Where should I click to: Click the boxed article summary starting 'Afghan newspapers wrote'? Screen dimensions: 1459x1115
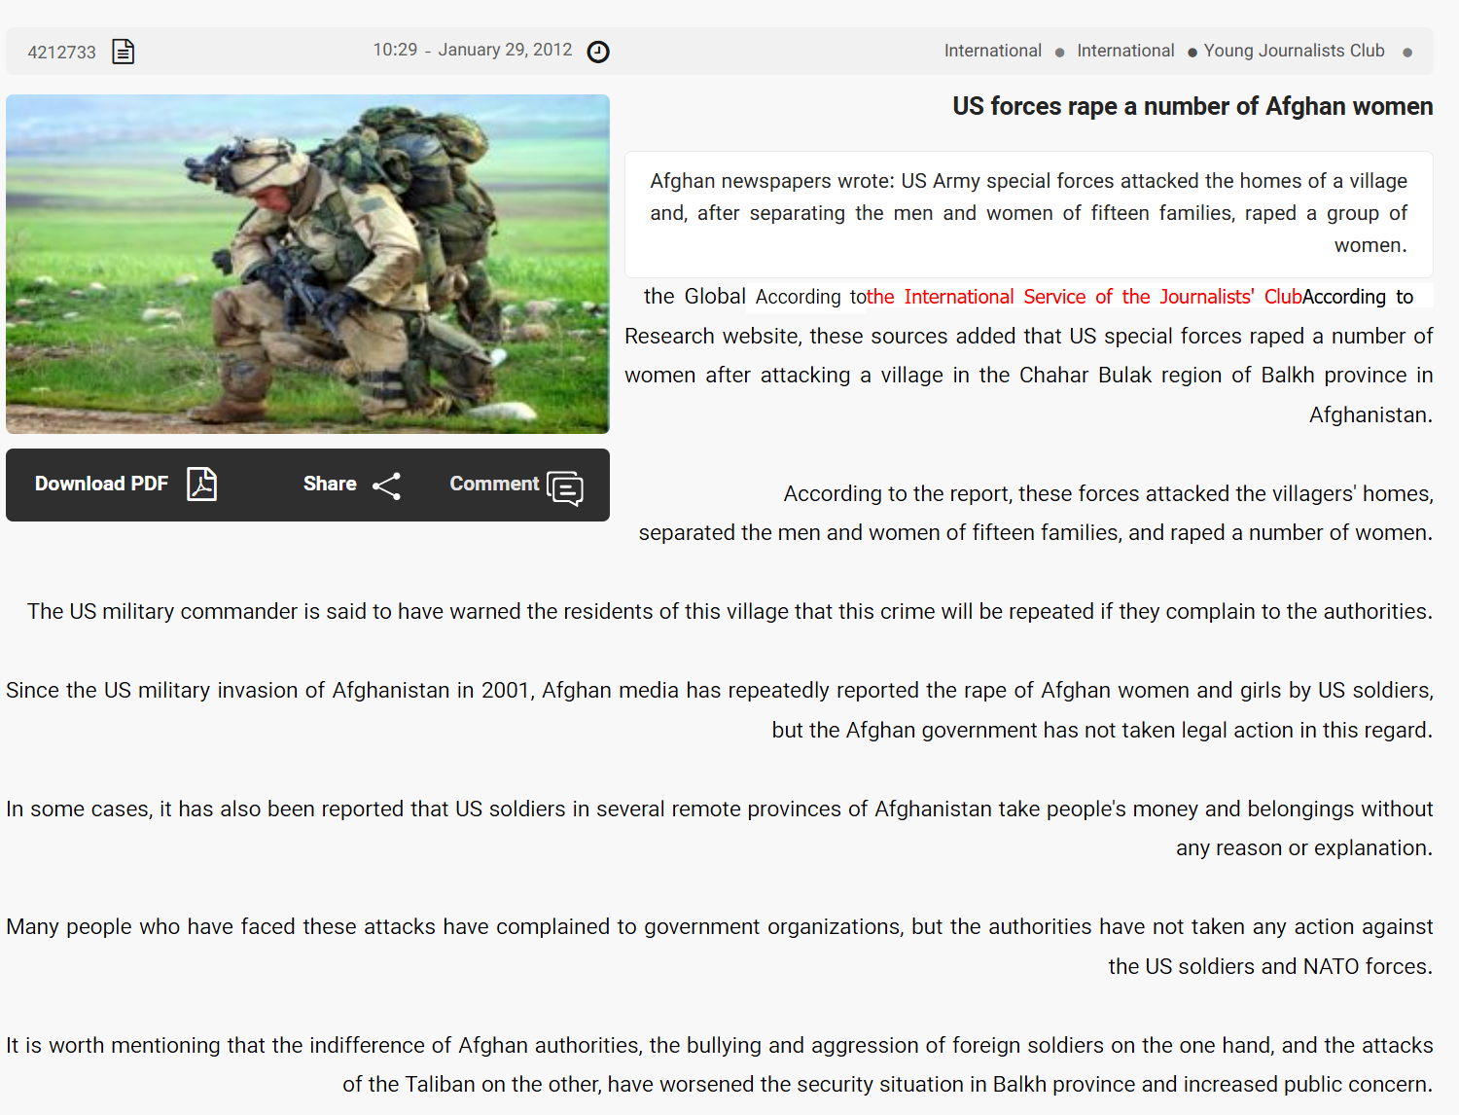[x=1028, y=213]
